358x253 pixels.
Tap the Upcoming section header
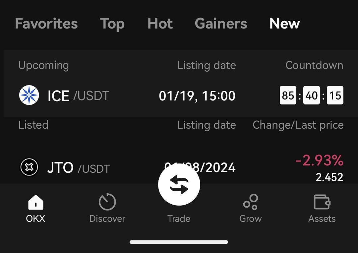(x=43, y=65)
